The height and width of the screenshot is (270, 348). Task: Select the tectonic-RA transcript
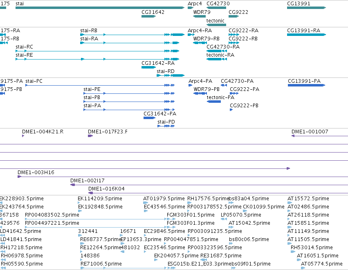pyautogui.click(x=217, y=59)
